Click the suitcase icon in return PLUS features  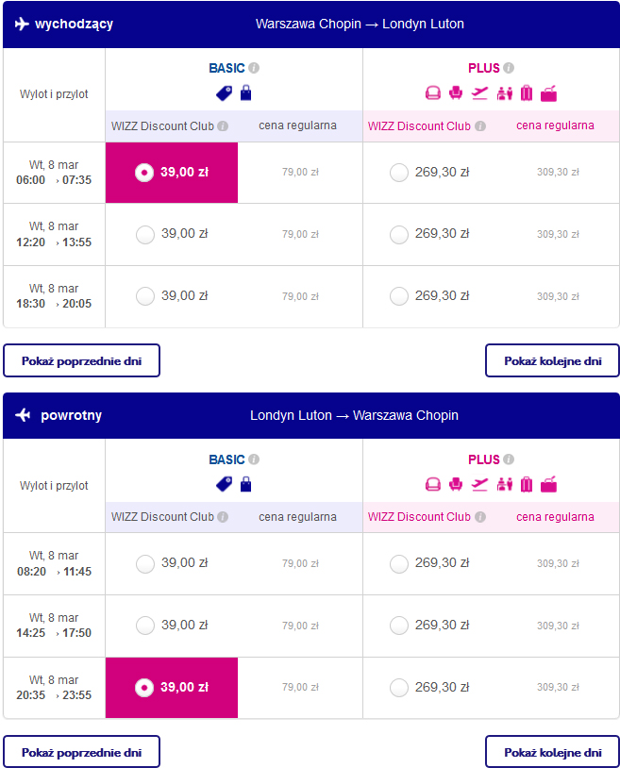(x=527, y=485)
